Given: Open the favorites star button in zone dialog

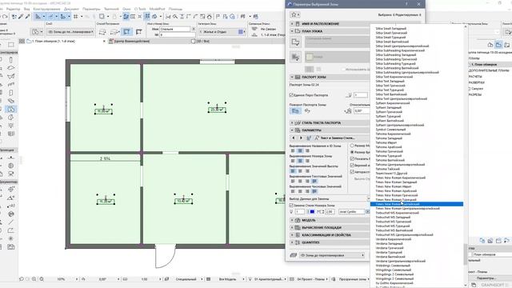Looking at the screenshot, I should pyautogui.click(x=295, y=14).
